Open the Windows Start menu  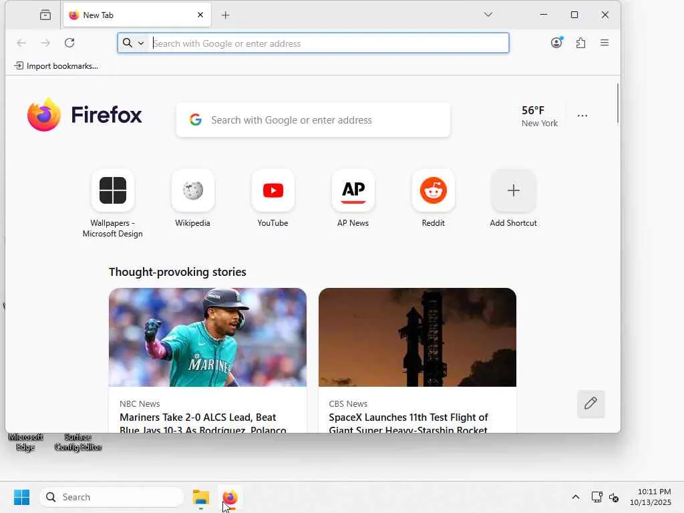coord(21,497)
